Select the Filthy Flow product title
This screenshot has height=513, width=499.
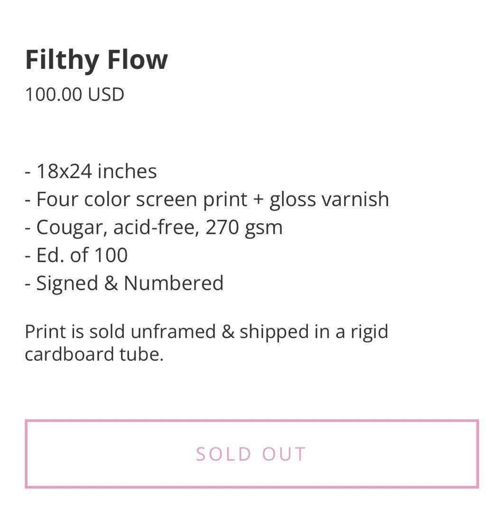96,59
